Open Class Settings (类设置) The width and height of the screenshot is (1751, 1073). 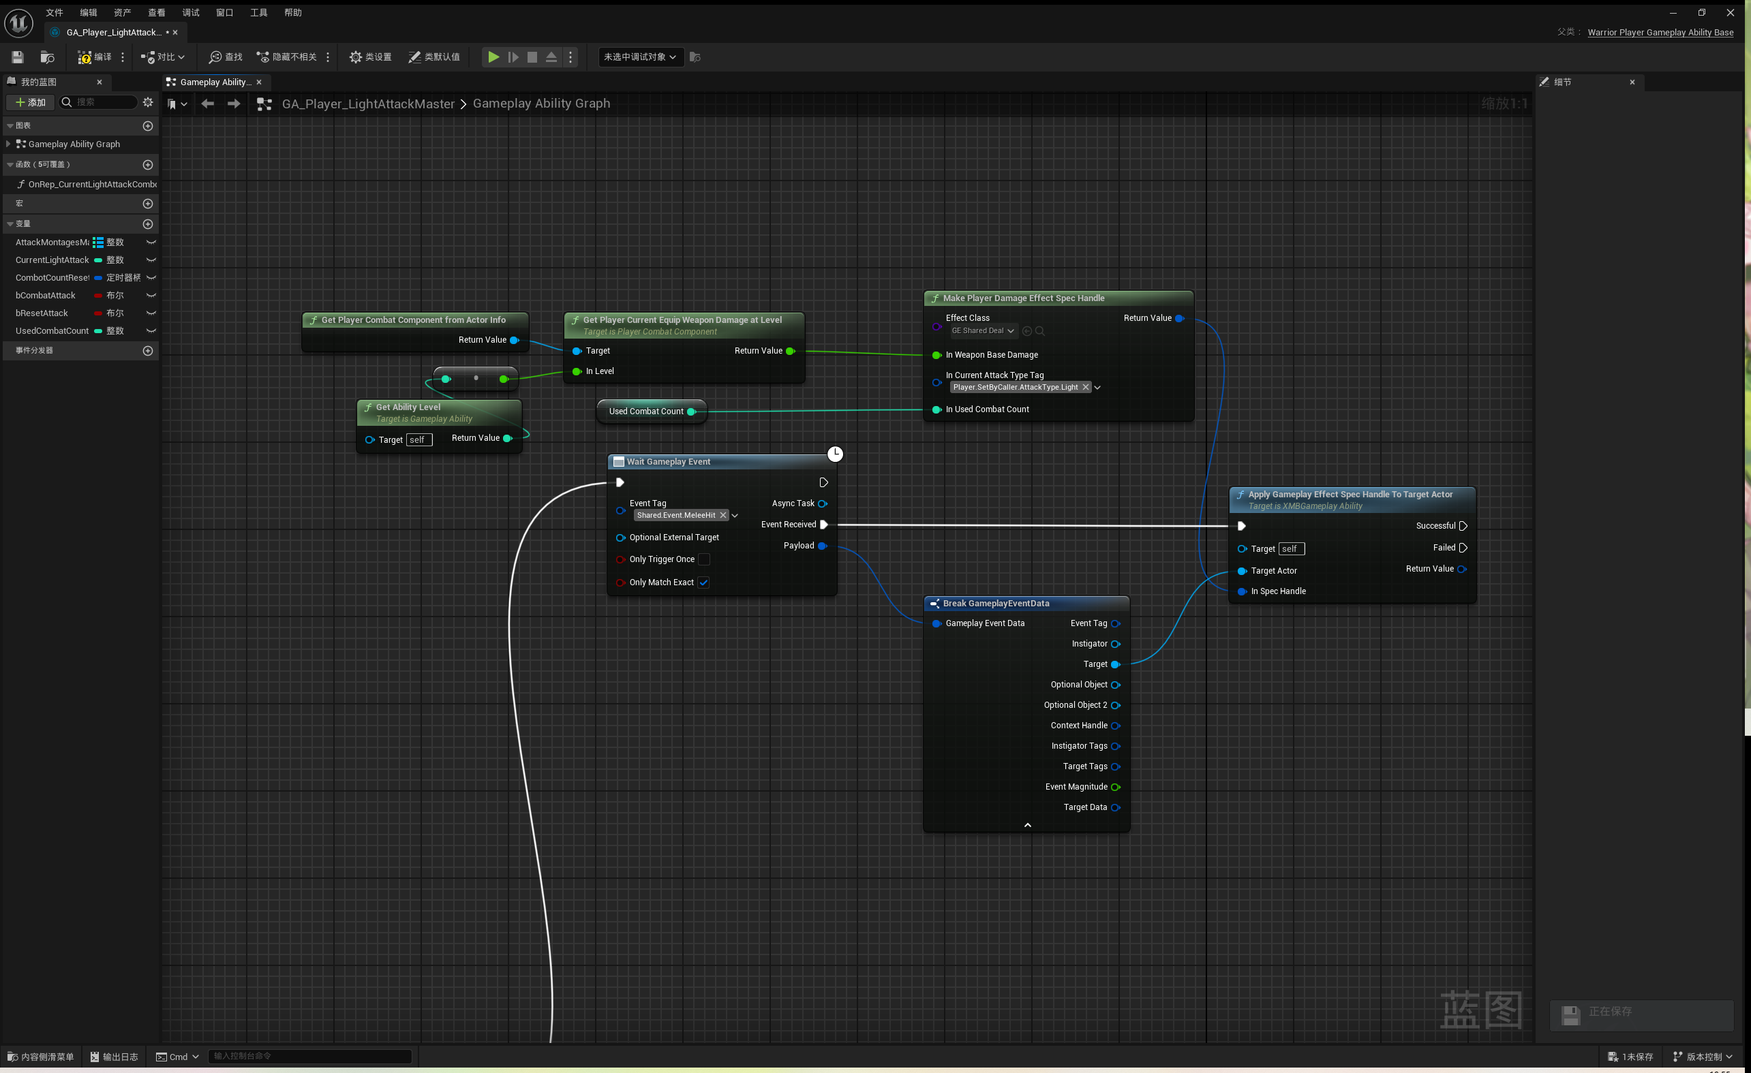[370, 57]
